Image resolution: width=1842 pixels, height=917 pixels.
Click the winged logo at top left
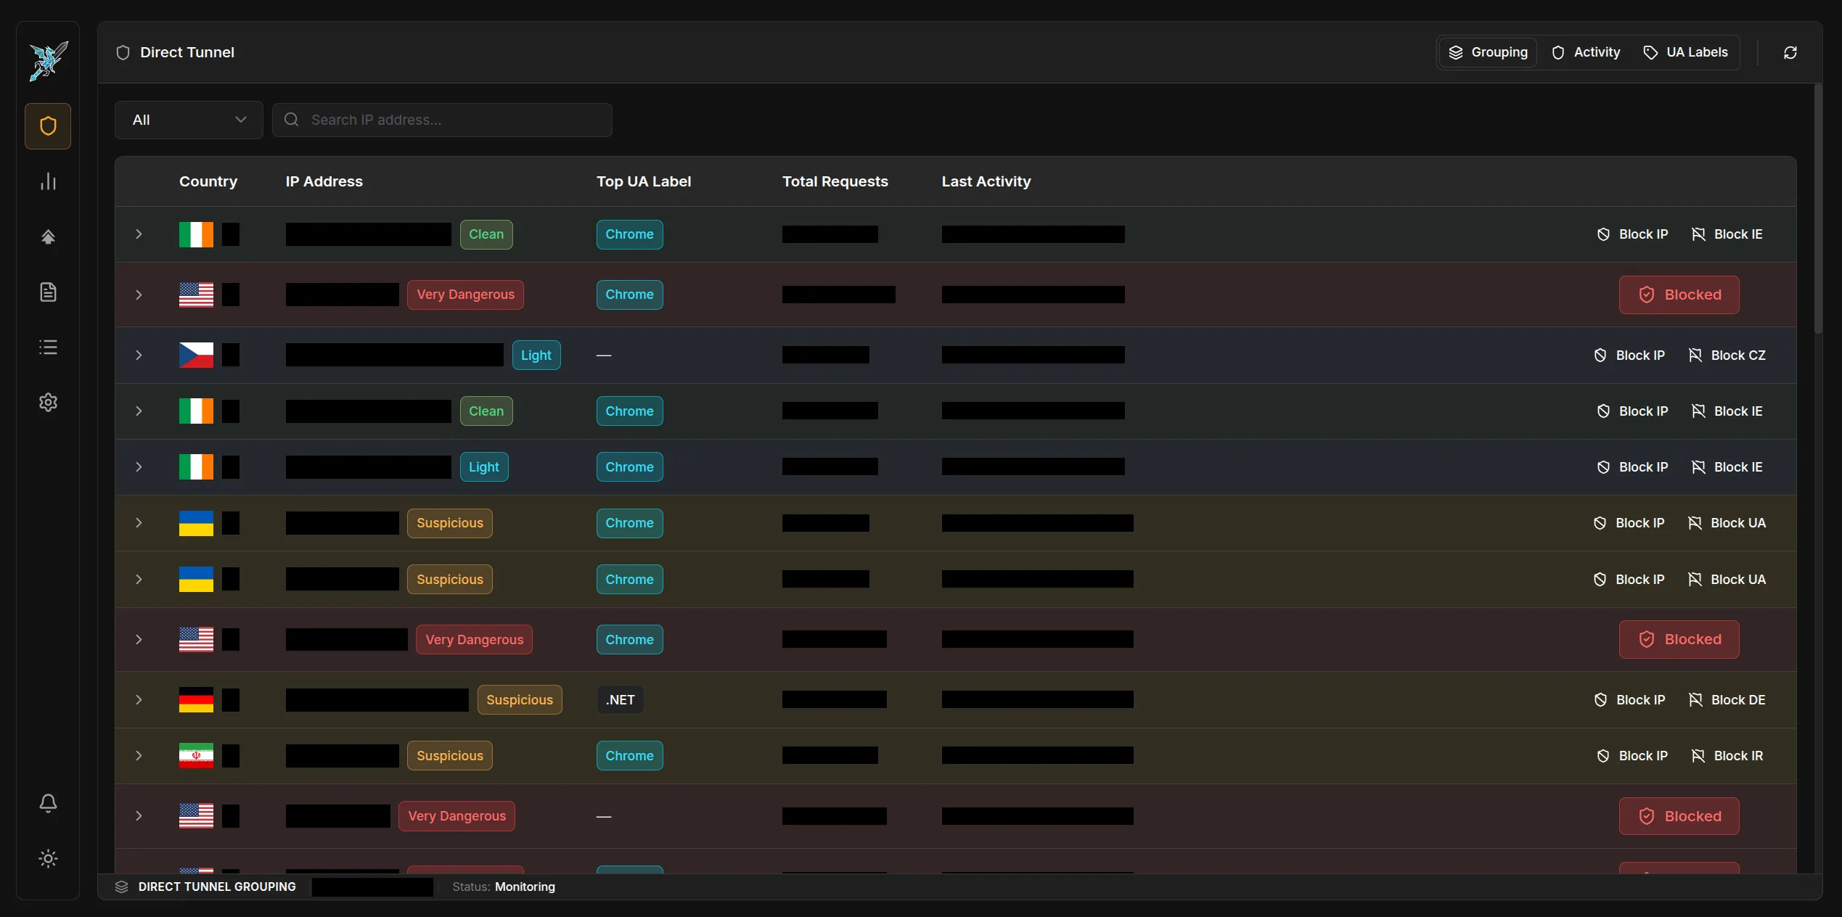(48, 61)
